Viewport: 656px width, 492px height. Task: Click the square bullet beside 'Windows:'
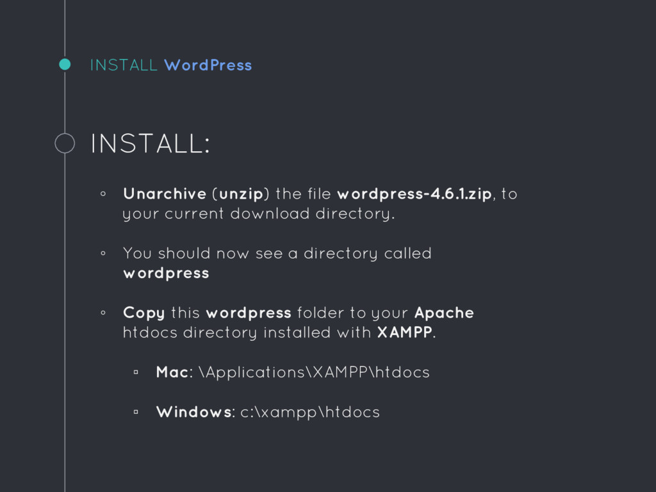tap(136, 412)
